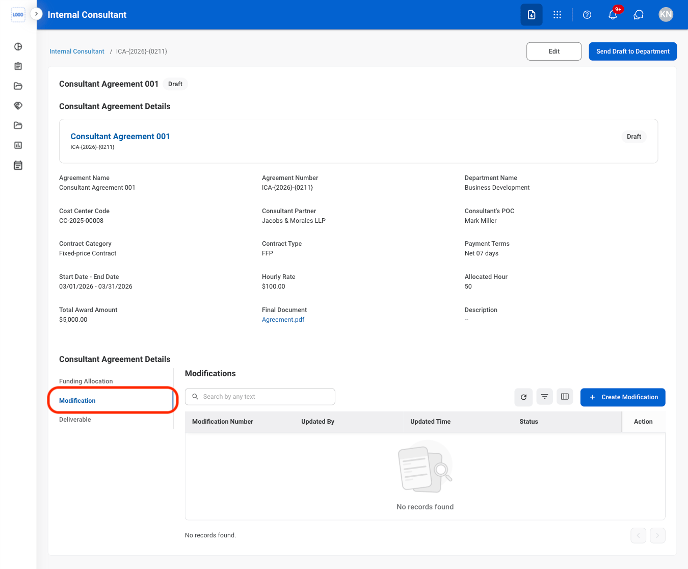
Task: Open the second folder sidebar icon
Action: pos(18,125)
